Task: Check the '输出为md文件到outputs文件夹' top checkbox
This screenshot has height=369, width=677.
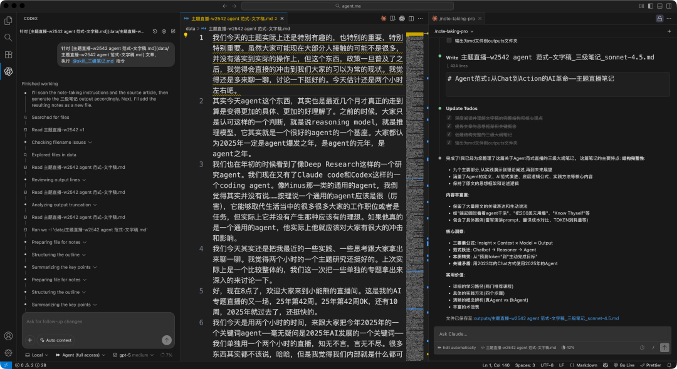Action: [449, 41]
